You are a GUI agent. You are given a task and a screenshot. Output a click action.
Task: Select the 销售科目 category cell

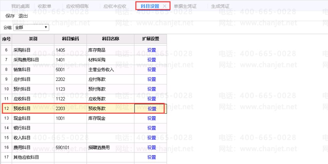click(33, 69)
